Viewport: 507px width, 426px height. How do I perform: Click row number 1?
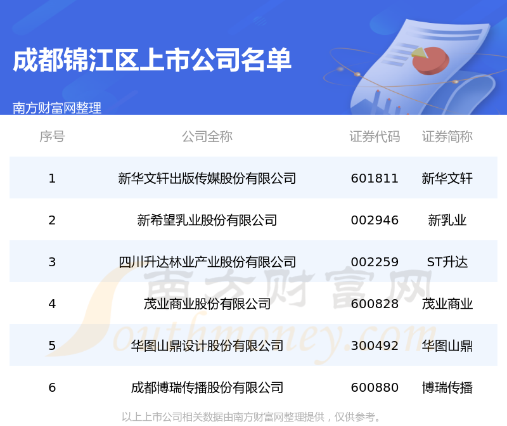click(x=52, y=178)
